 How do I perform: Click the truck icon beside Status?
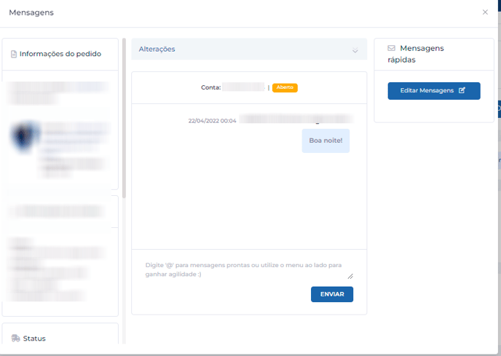[15, 338]
